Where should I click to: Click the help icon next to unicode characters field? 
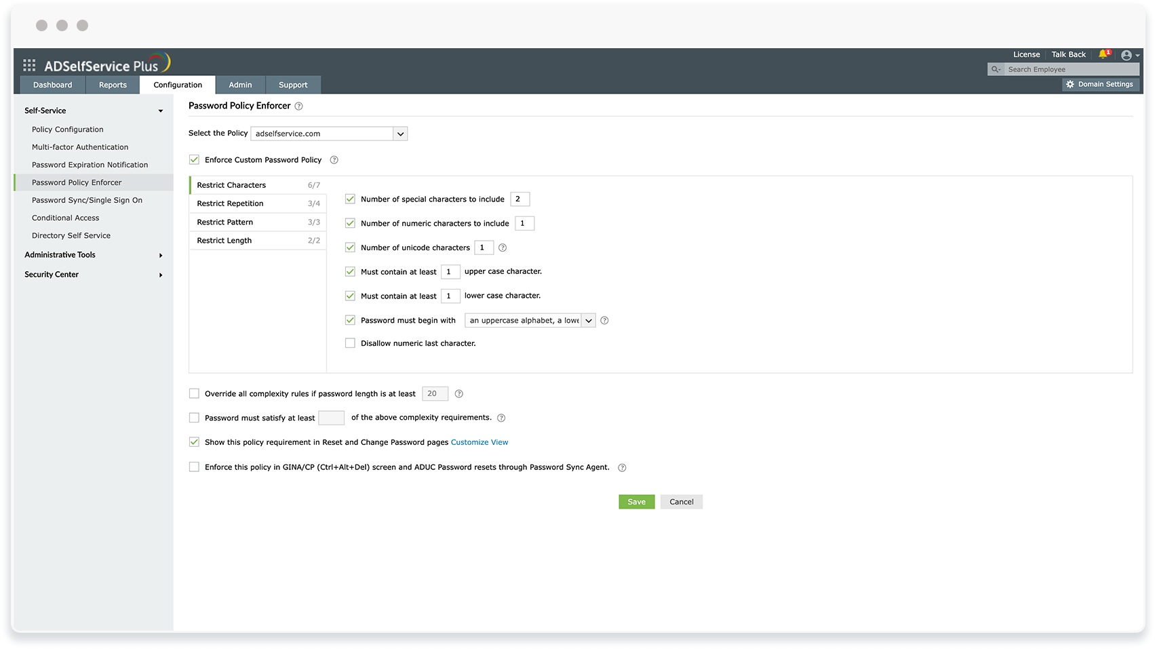click(x=502, y=248)
